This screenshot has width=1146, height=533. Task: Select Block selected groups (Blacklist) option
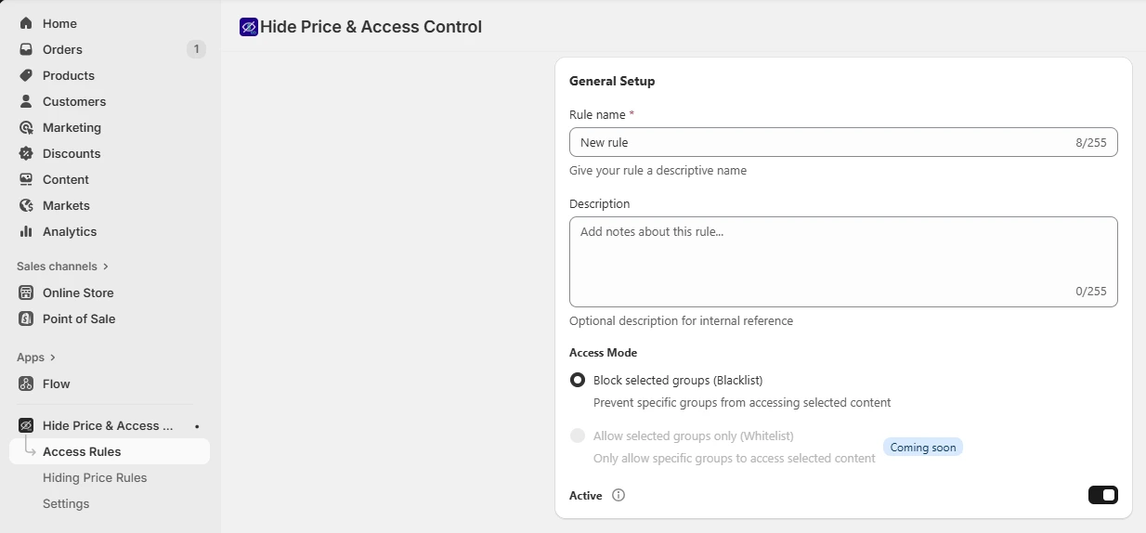tap(578, 380)
